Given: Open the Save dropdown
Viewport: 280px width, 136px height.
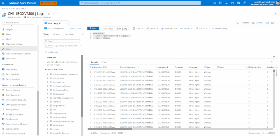Looking at the screenshot, I should (138, 28).
